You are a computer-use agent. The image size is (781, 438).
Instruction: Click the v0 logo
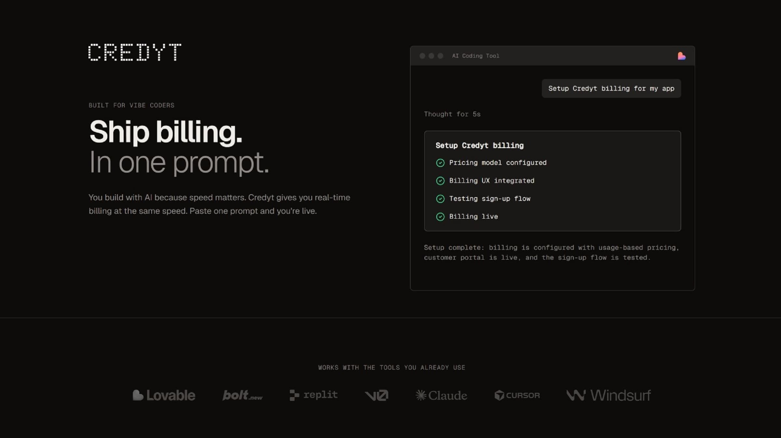coord(377,395)
